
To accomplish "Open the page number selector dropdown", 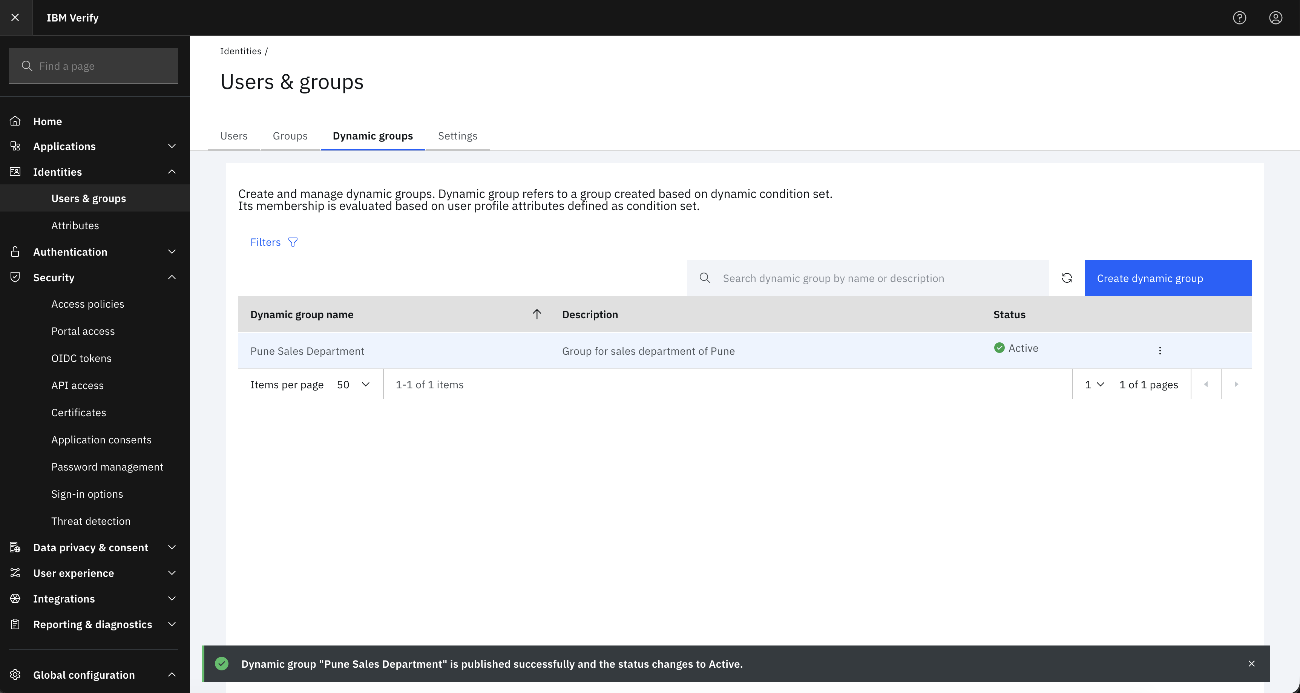I will pos(1095,385).
